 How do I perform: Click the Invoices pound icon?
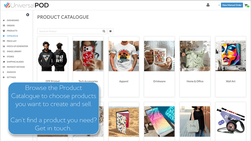coord(4,72)
